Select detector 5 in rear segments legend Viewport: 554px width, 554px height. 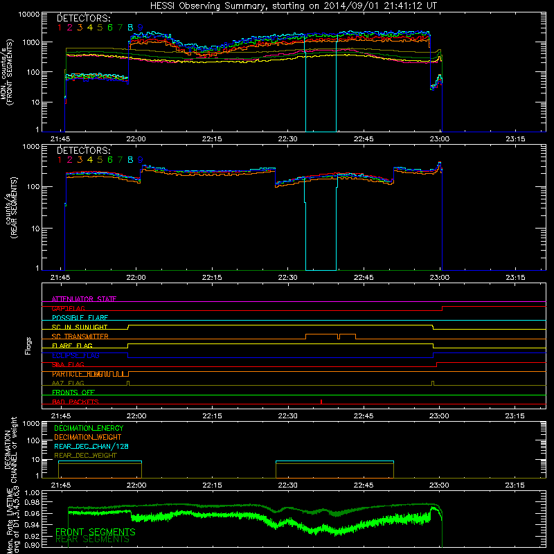point(100,160)
